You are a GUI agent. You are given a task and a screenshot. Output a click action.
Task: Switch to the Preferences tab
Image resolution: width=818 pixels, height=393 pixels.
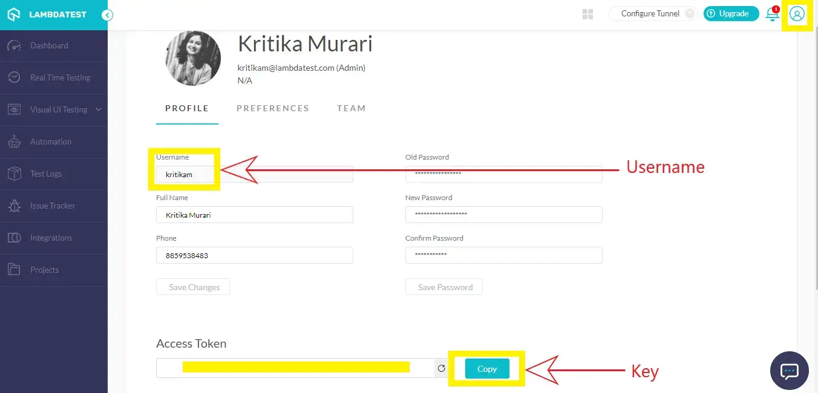click(273, 108)
